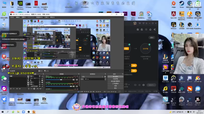Toggle visibility of 组 group source

pyautogui.click(x=40, y=80)
